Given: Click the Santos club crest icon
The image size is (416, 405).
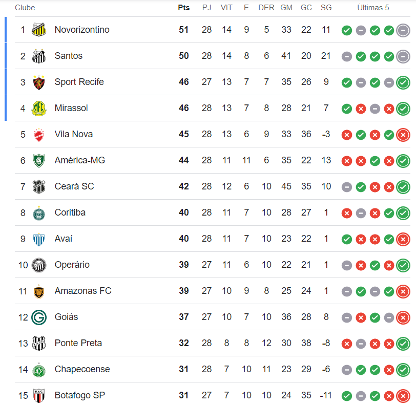Looking at the screenshot, I should [39, 56].
